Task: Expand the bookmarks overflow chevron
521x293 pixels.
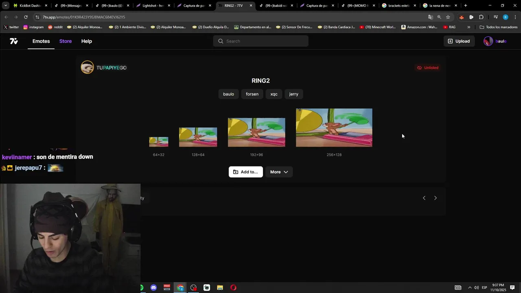Action: pyautogui.click(x=468, y=27)
